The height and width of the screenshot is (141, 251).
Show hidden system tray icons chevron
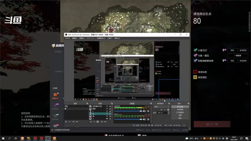[x=201, y=138]
